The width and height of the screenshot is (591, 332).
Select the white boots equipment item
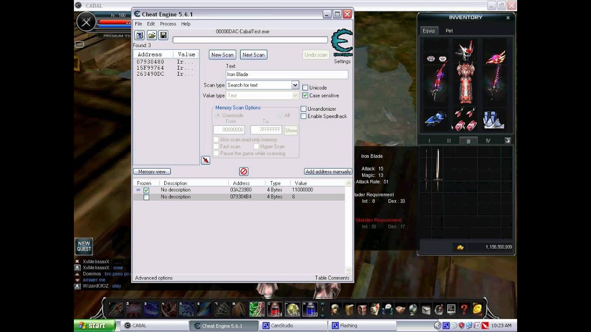coord(494,120)
